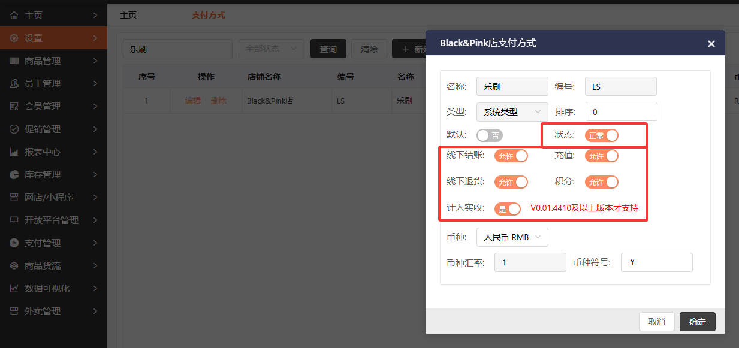Click the 开放平台管理 monitor icon
This screenshot has width=739, height=348.
[14, 220]
